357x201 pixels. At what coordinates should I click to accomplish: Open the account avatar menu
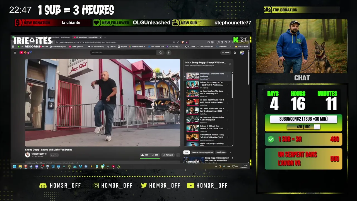[242, 52]
